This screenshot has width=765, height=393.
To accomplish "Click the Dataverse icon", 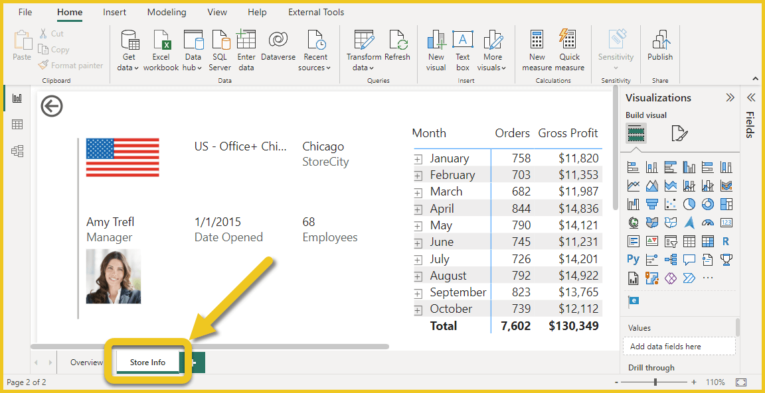I will 278,50.
